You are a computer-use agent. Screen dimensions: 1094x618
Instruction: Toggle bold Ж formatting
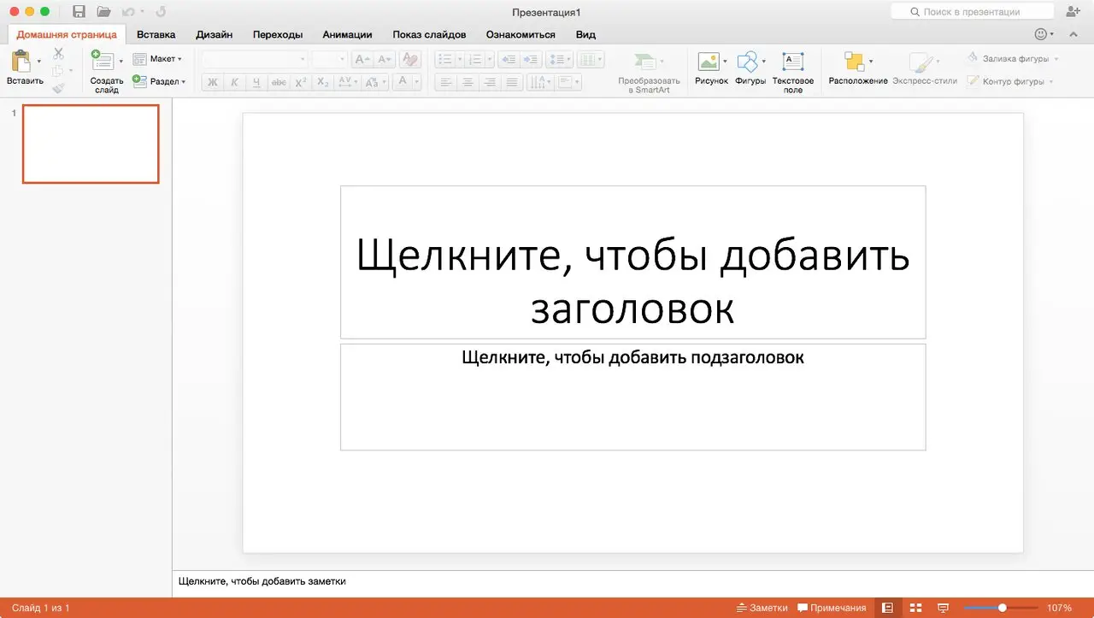[212, 82]
